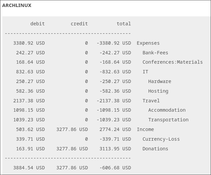Screen dimensions: 211x175
Task: Click the Income row 3277.86 USD credit
Action: point(72,129)
